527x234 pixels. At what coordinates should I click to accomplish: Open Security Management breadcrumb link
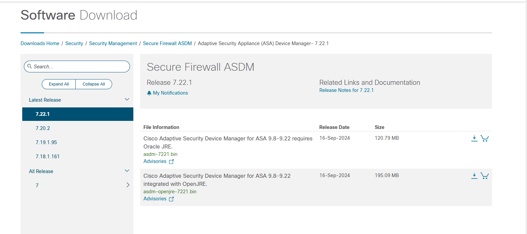[113, 43]
